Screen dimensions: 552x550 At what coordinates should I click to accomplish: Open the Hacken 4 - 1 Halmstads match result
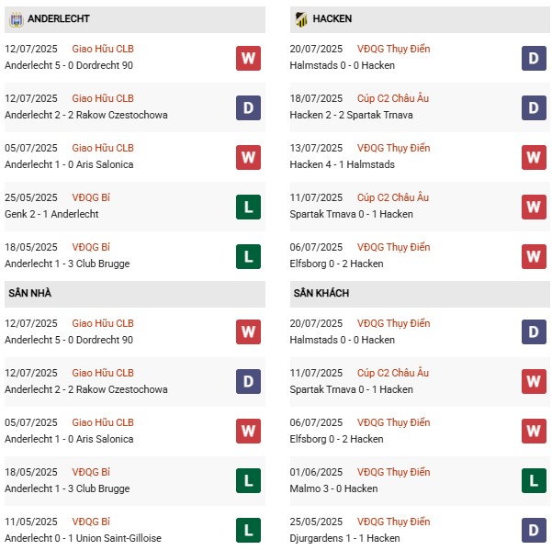(344, 164)
